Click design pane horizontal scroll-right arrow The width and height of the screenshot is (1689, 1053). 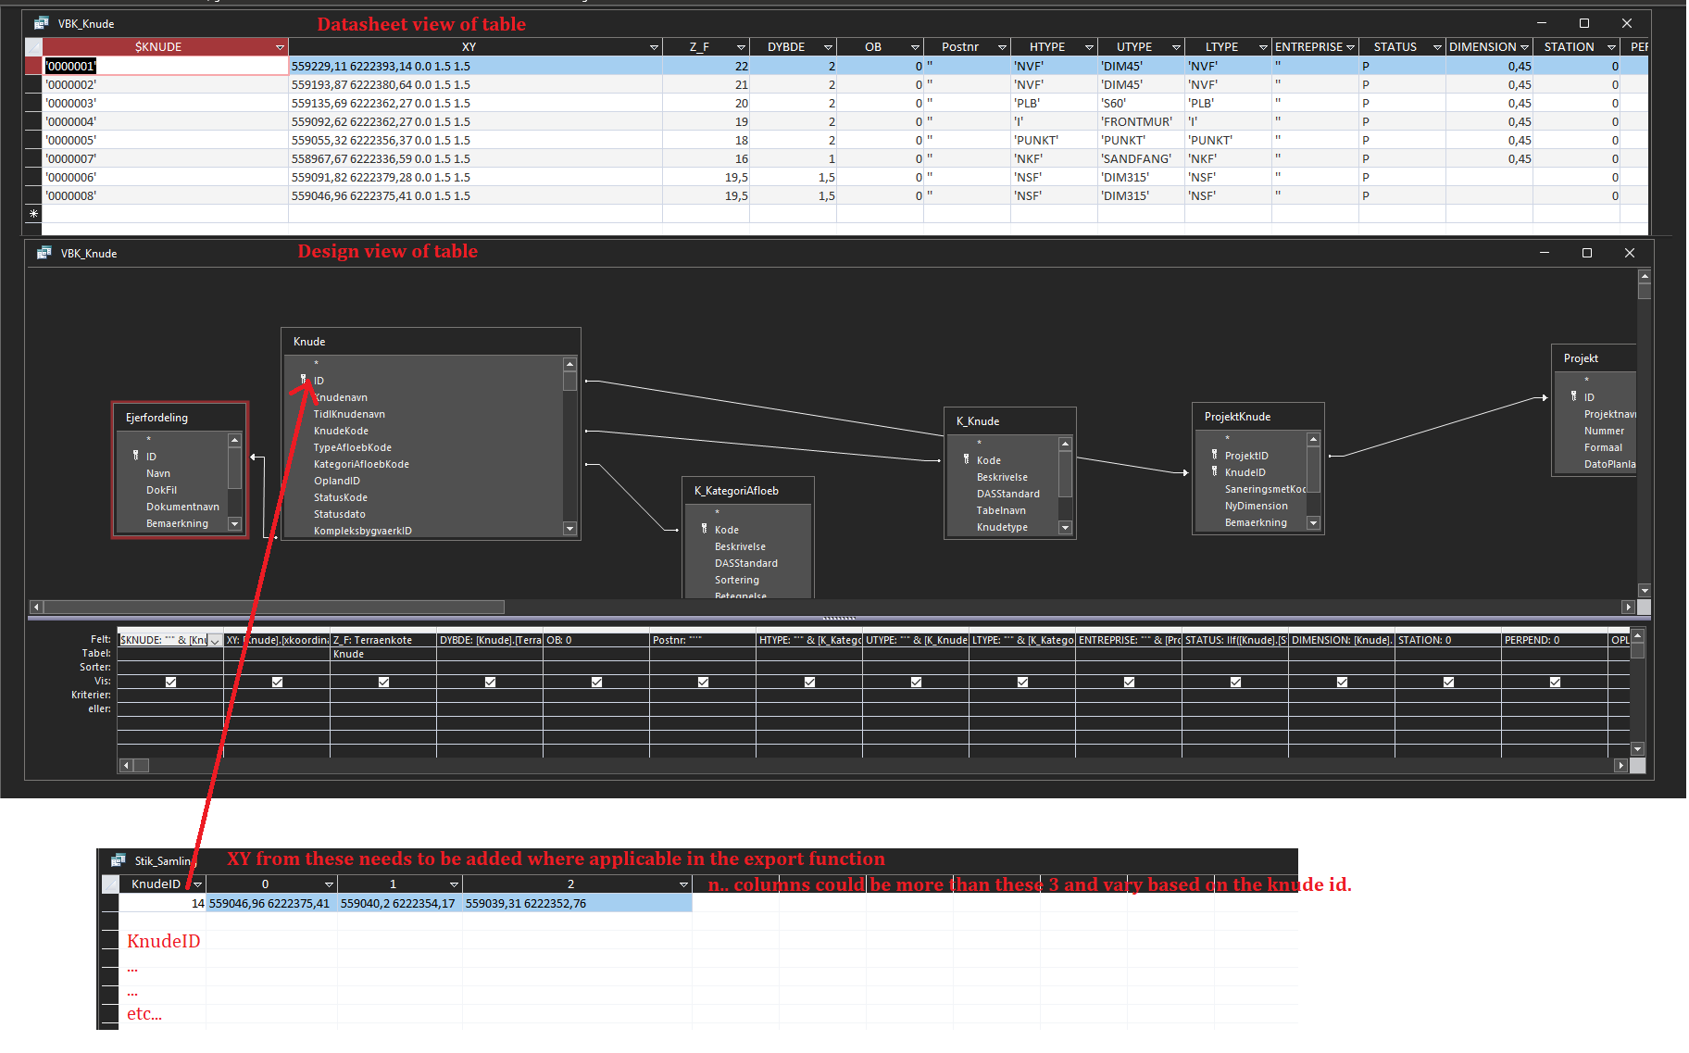tap(1628, 608)
